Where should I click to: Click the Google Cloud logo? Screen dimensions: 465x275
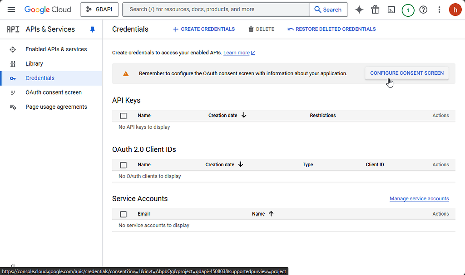(48, 10)
